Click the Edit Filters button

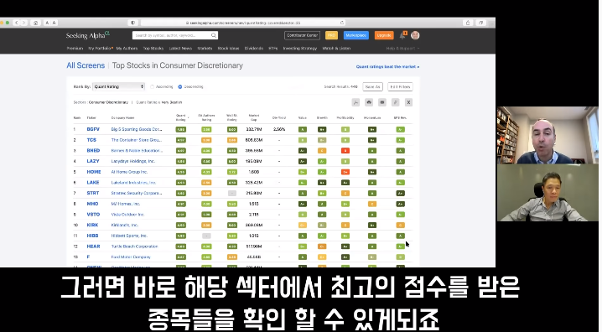(400, 86)
